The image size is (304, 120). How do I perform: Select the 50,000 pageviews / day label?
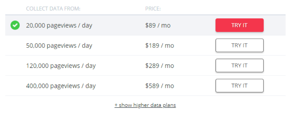(x=59, y=46)
